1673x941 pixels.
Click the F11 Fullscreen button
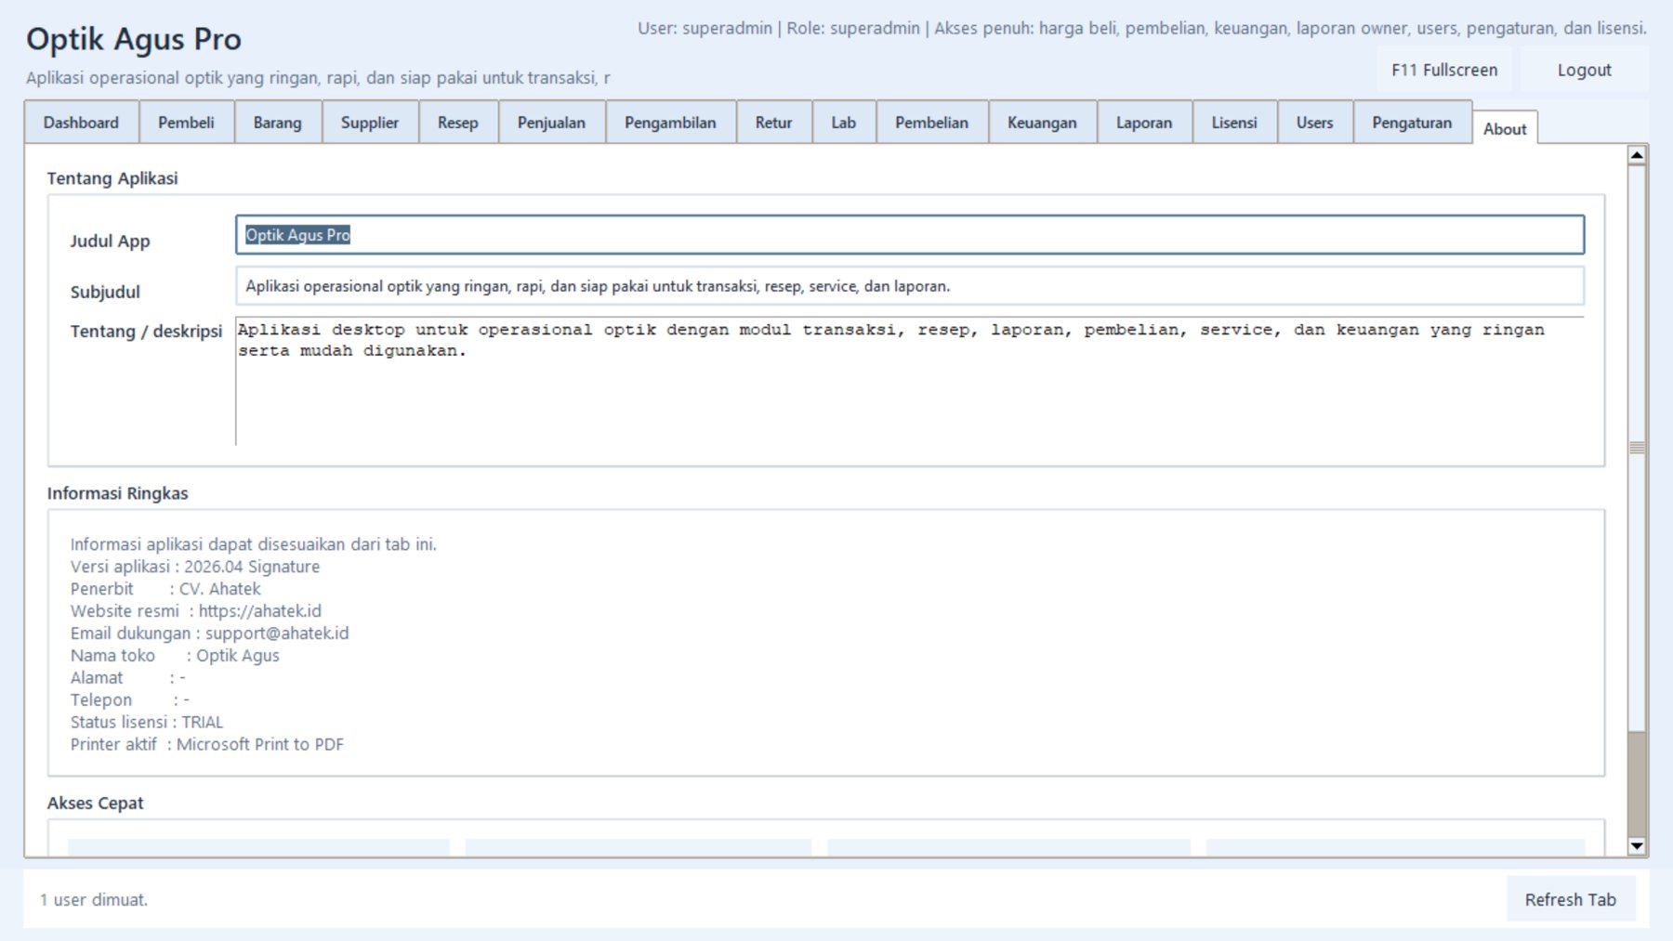[x=1443, y=71]
